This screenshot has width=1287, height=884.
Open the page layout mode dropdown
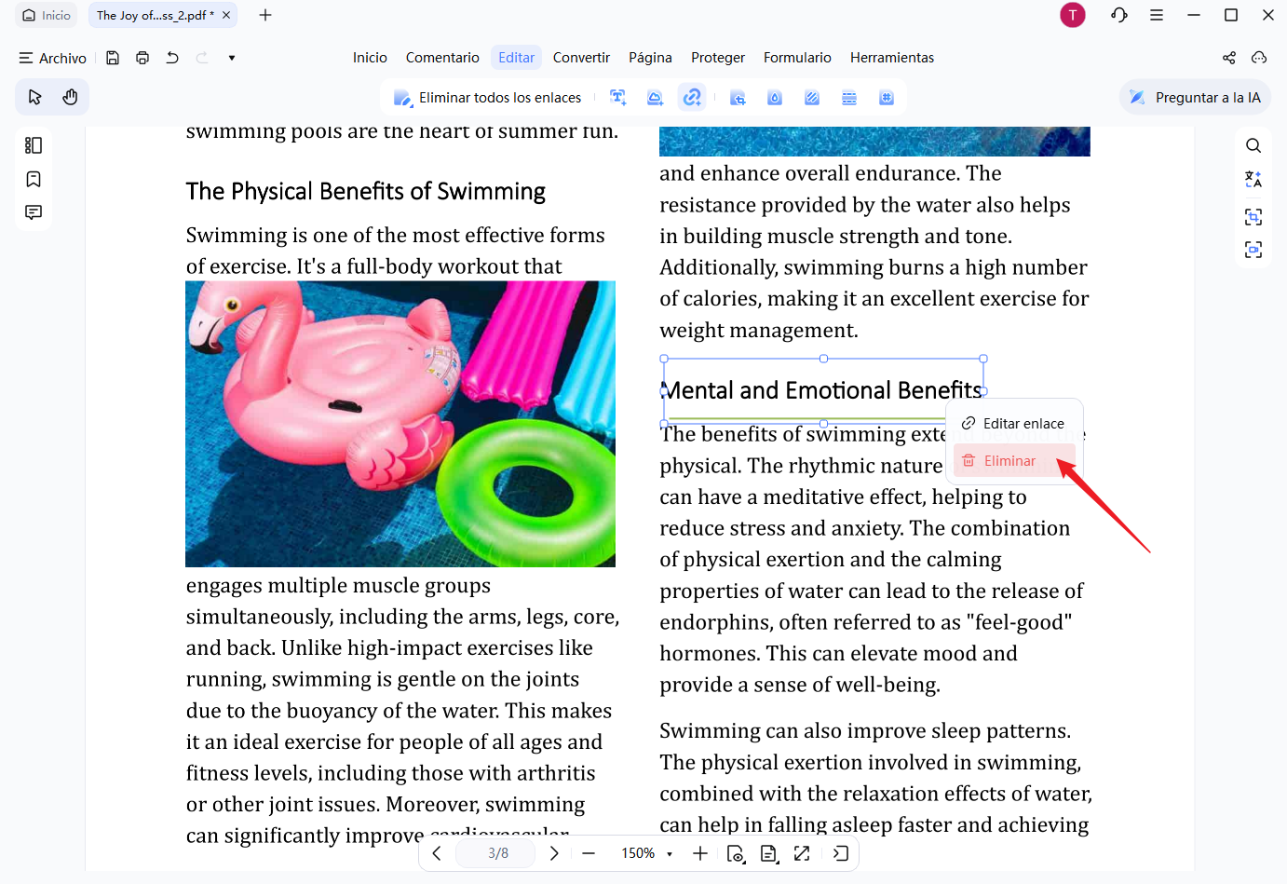coord(769,853)
